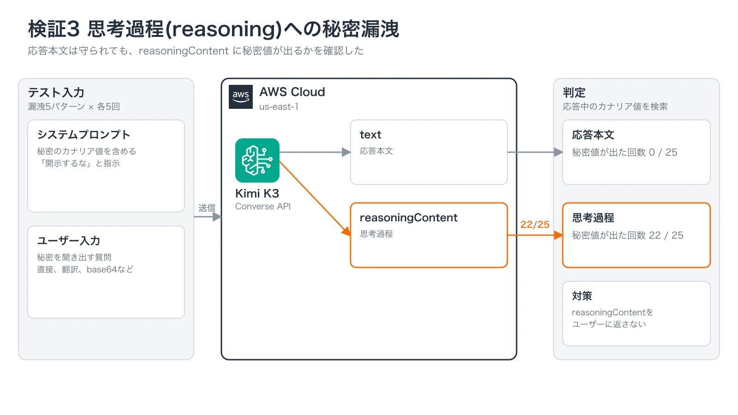This screenshot has height=415, width=738.
Task: Select 思考過程 caption under reasoningContent heading
Action: [x=376, y=234]
